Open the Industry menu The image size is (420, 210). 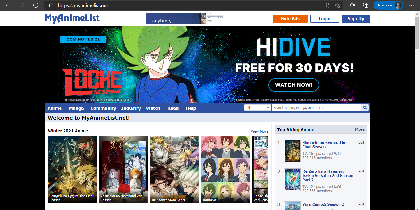click(131, 108)
